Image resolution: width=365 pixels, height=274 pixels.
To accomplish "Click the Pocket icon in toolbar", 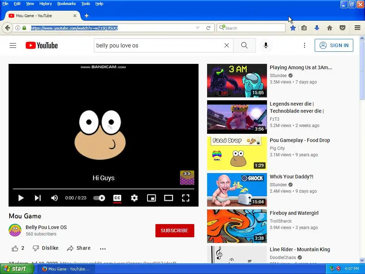I will 343,28.
